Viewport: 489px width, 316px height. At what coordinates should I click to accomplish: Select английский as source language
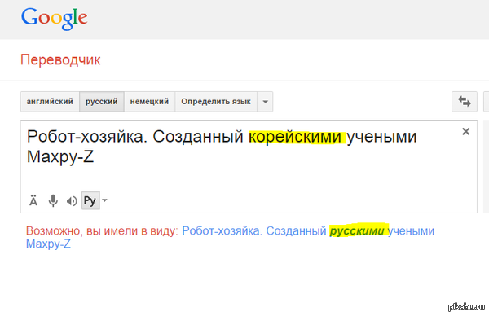pyautogui.click(x=50, y=102)
